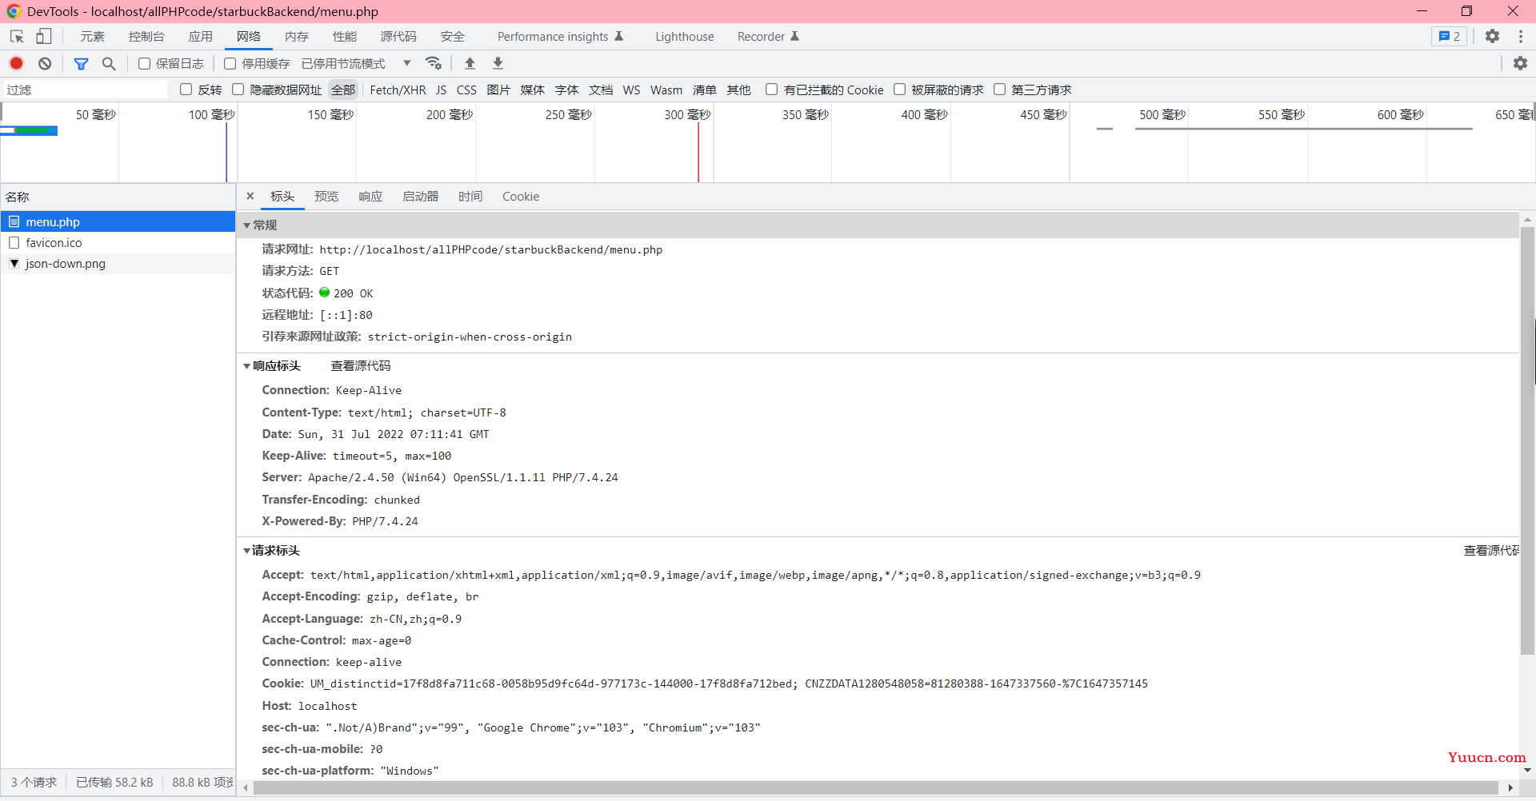Toggle the device toolbar icon
Screen dimensions: 1536x801
[44, 37]
